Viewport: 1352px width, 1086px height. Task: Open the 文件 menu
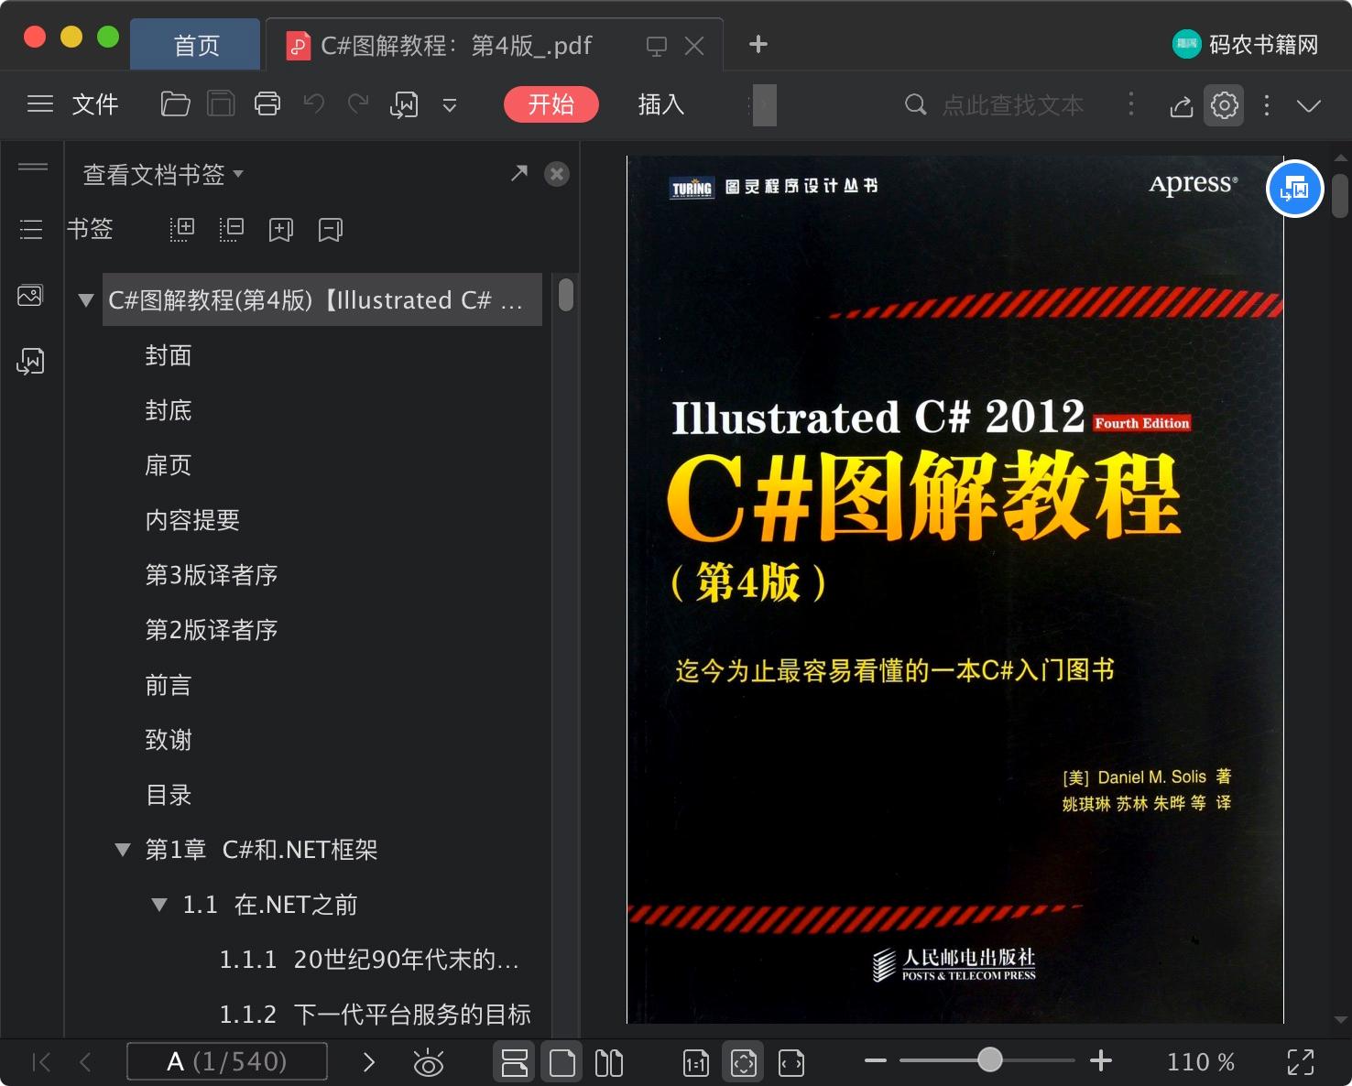(95, 104)
